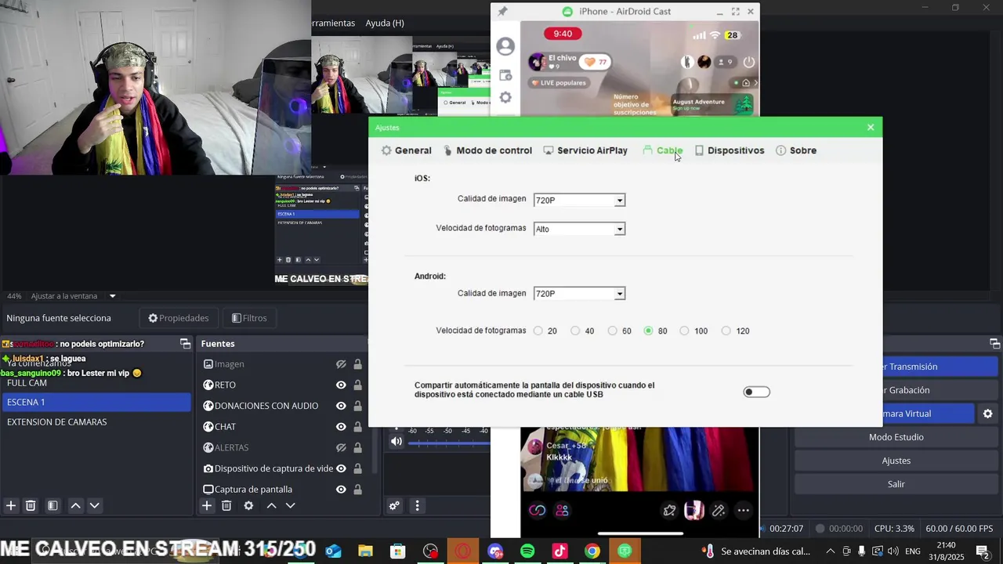
Task: Select the ESCENA 1 scene
Action: [96, 402]
